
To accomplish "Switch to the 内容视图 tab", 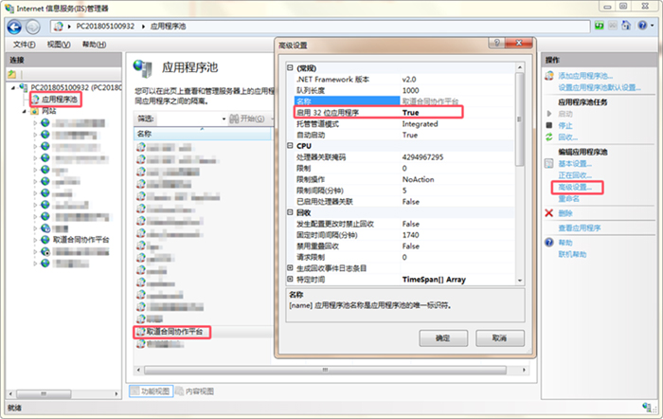I will [194, 392].
